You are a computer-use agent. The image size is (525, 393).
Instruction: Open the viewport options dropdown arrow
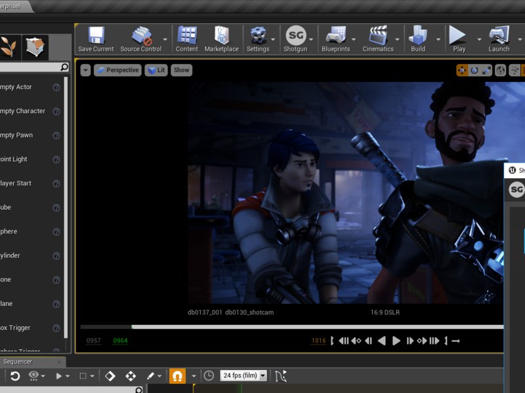coord(85,70)
